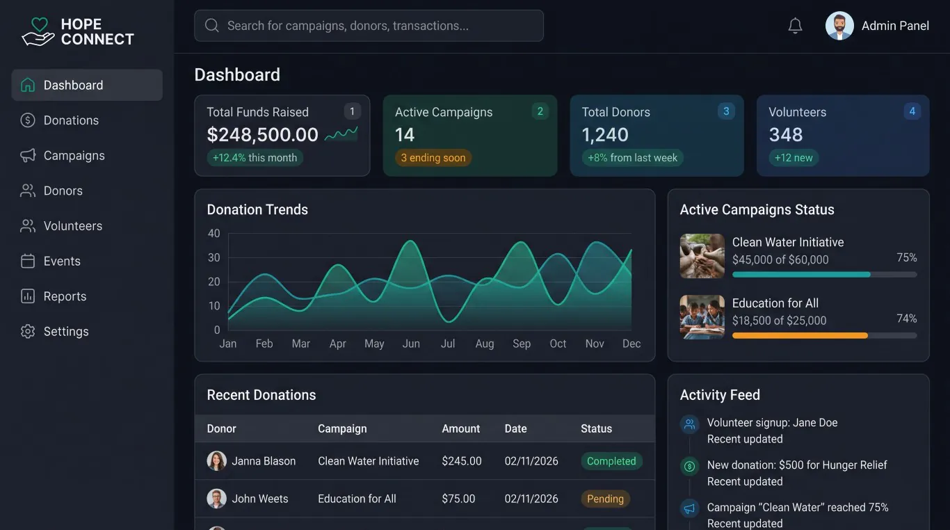Open Reports from sidebar
This screenshot has height=530, width=950.
click(87, 296)
